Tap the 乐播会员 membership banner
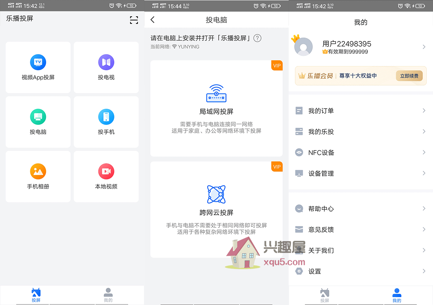 tap(361, 76)
